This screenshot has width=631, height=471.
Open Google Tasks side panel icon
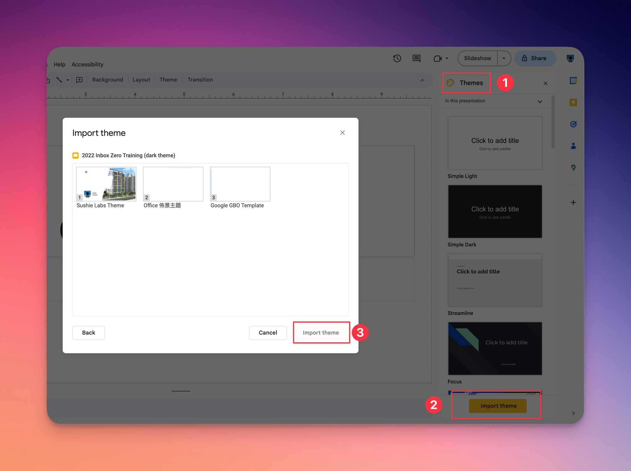pyautogui.click(x=573, y=124)
